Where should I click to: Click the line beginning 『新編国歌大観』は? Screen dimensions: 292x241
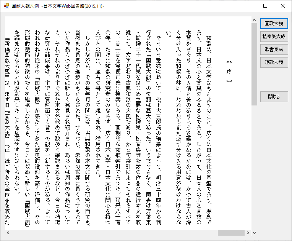click(7, 131)
